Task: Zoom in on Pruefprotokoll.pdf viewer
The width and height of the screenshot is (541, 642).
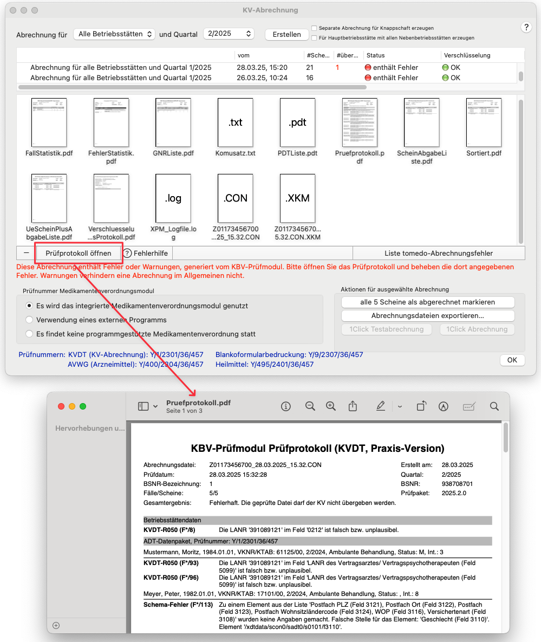Action: point(331,406)
